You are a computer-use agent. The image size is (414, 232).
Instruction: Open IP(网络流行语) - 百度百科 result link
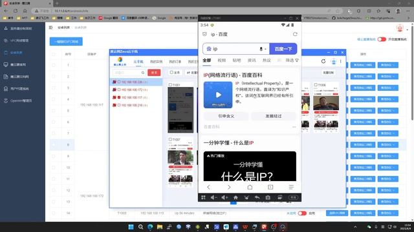coord(233,75)
